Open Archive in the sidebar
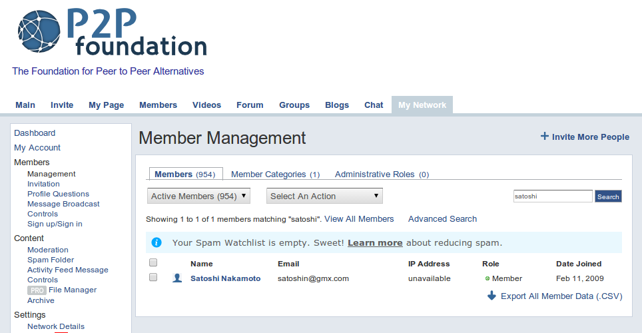642x333 pixels. (41, 300)
